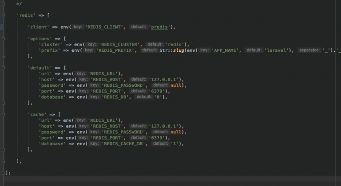Image resolution: width=341 pixels, height=186 pixels.
Task: Select 'REDIS_HOST' in the cache block
Action: point(107,126)
